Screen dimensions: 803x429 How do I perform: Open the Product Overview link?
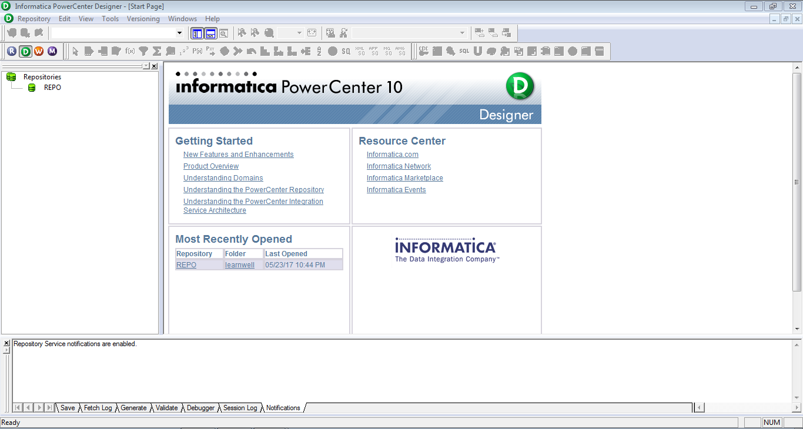coord(211,166)
